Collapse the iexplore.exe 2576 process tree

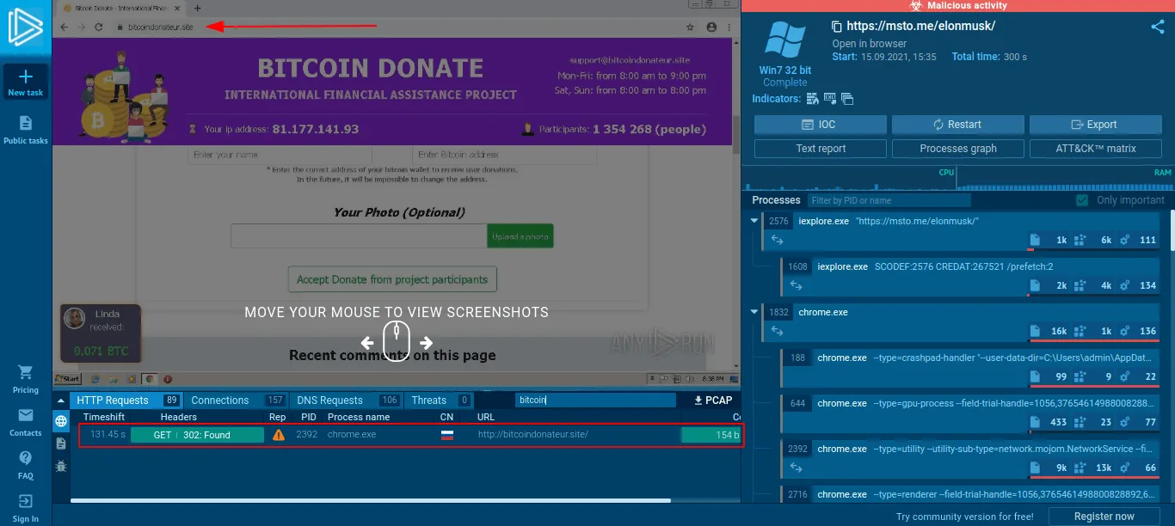754,221
